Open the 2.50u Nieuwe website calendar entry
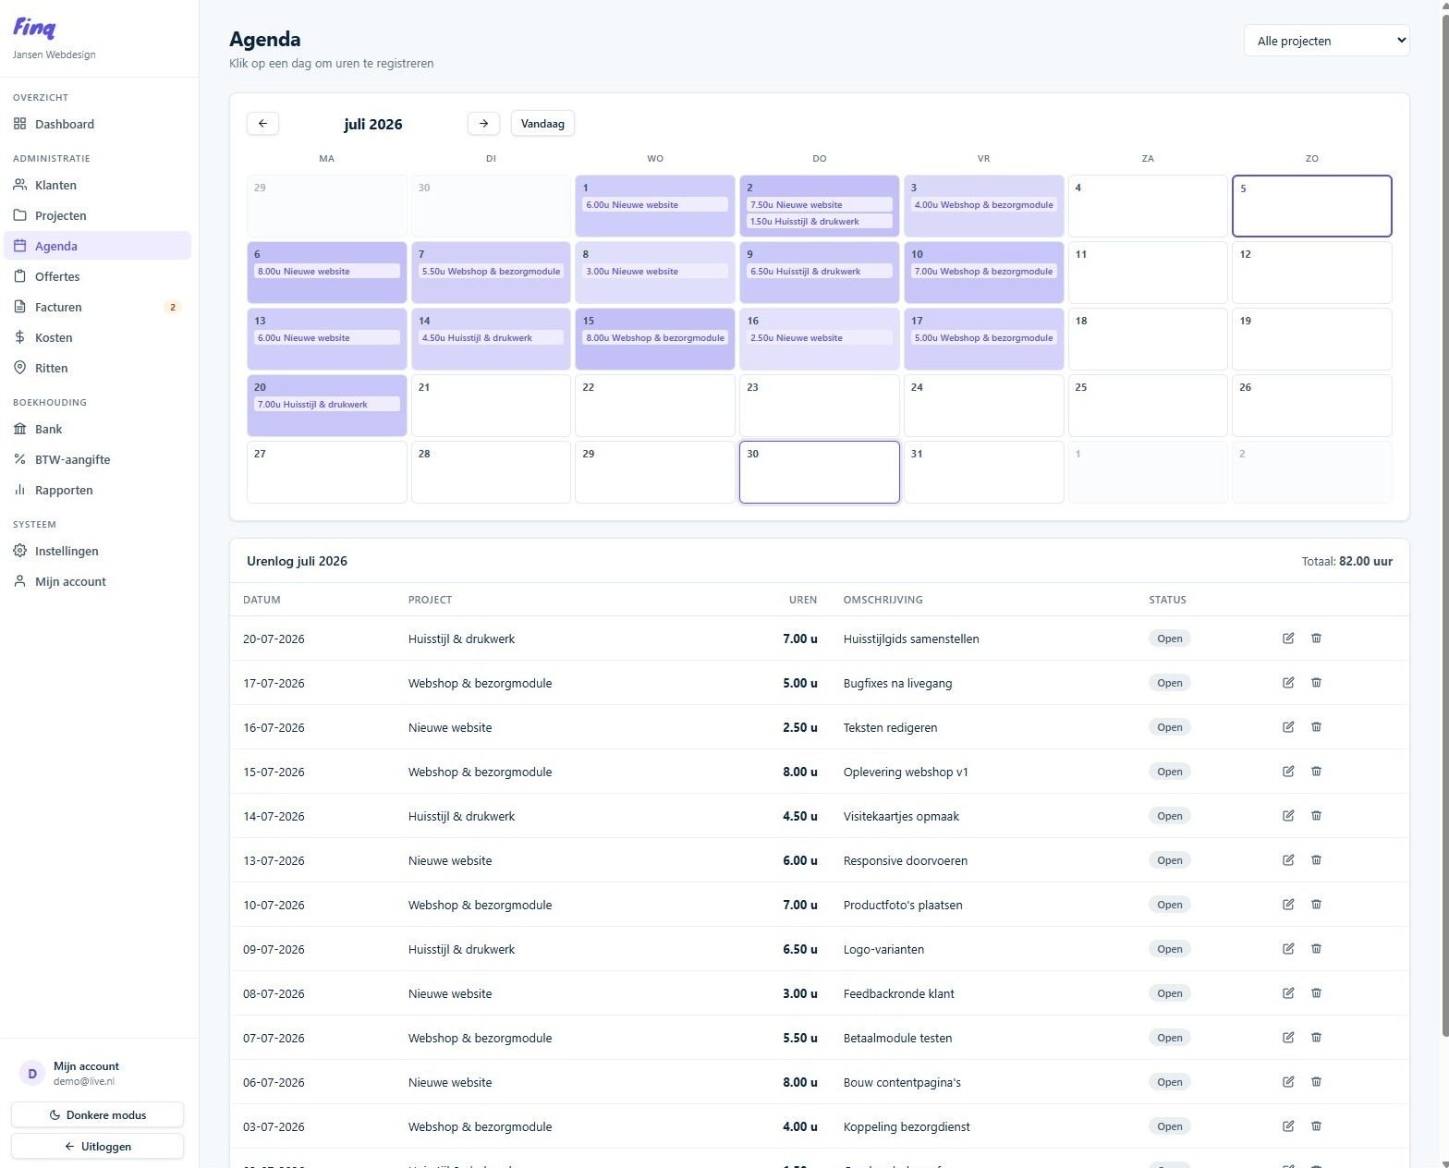 coord(819,338)
